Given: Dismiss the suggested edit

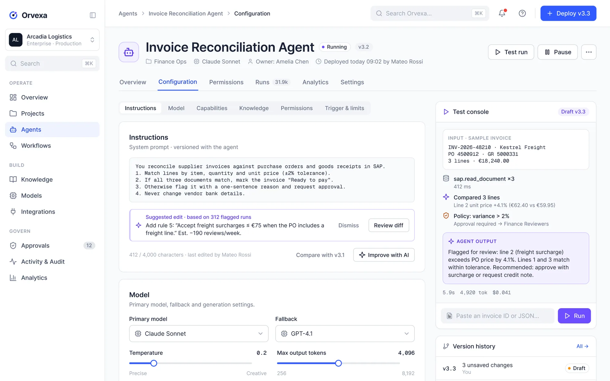Looking at the screenshot, I should 349,225.
